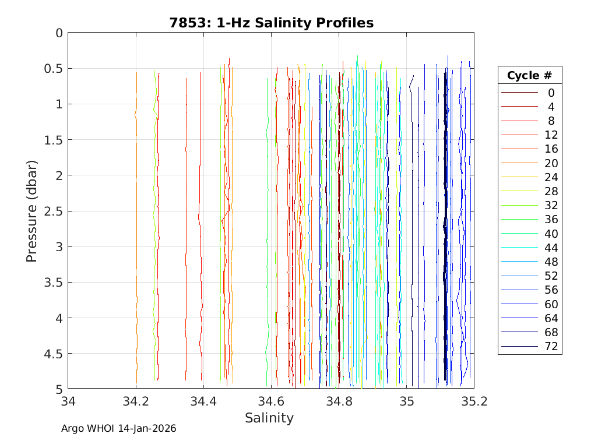The image size is (612, 437).
Task: Click the thick dark blue profile near 35.1
Action: [445, 233]
